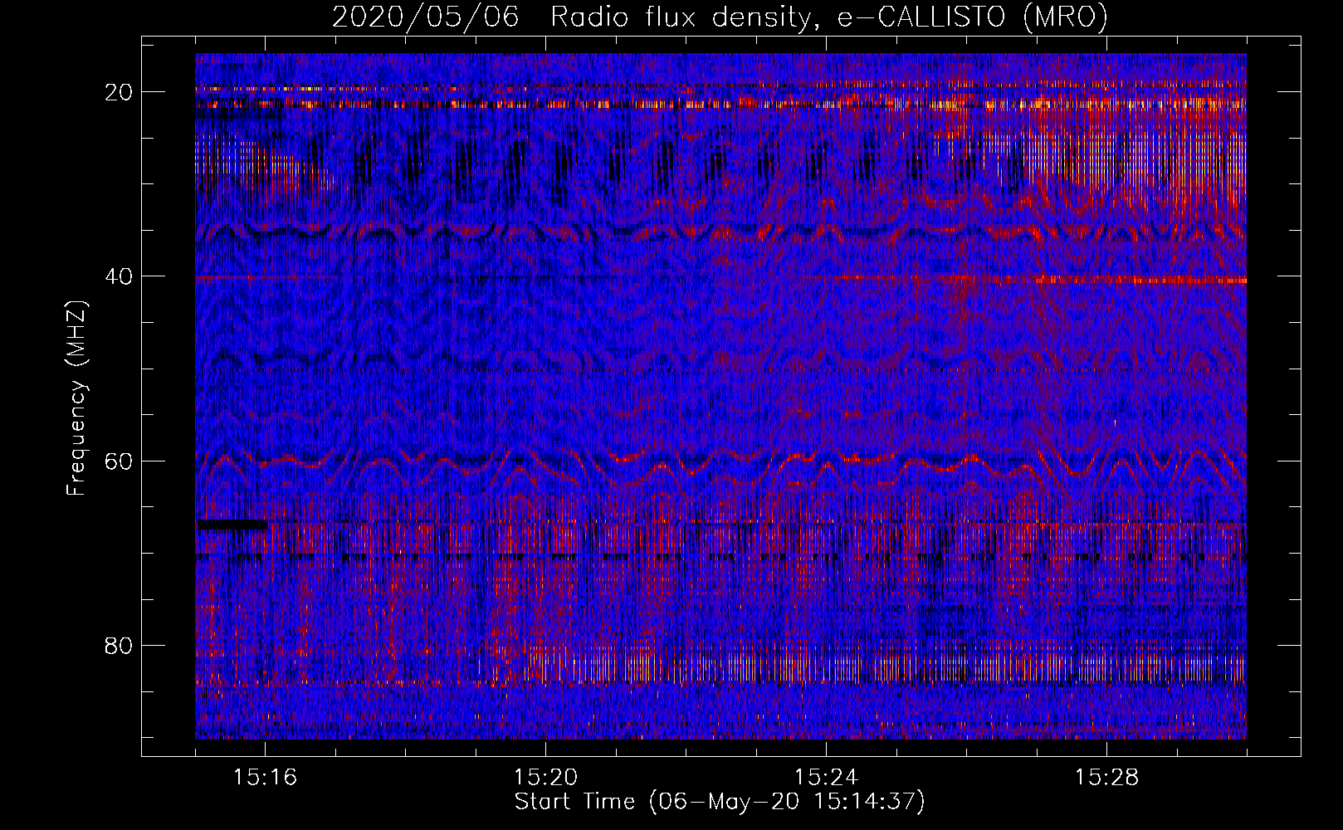Click the yellow striped band below 80 MHz

point(830,666)
